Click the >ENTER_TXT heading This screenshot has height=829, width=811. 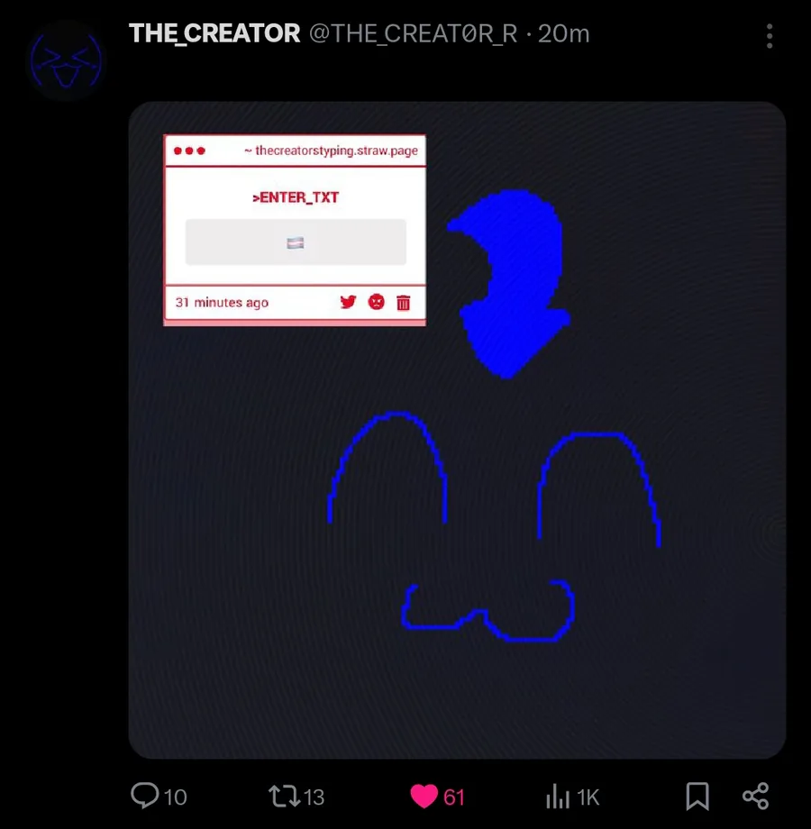click(296, 197)
